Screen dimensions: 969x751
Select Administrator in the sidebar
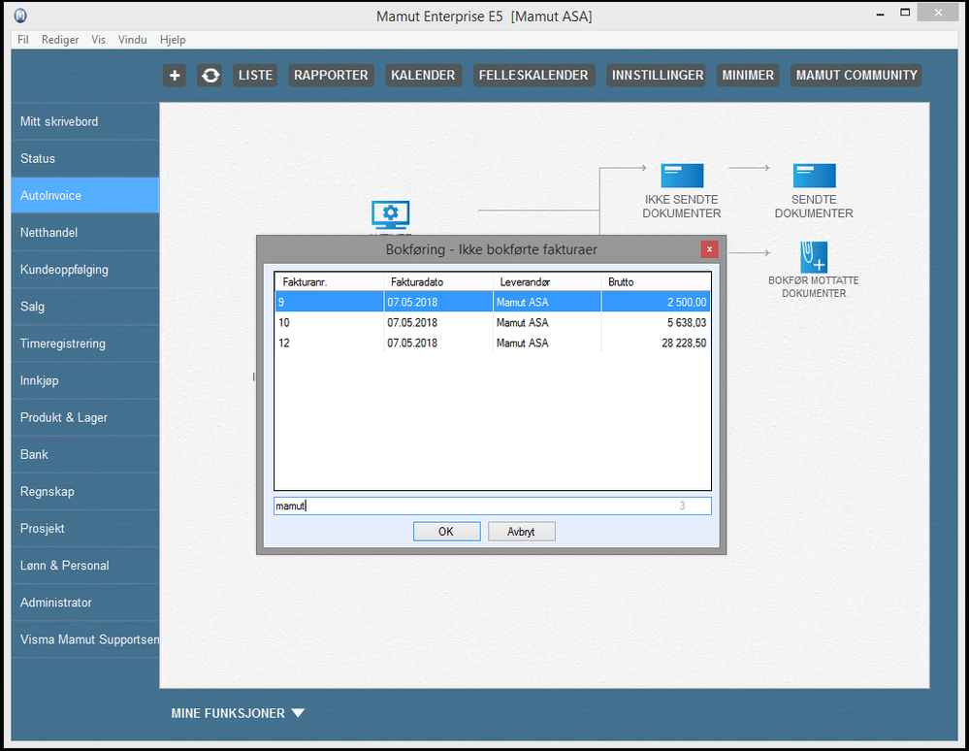point(85,602)
